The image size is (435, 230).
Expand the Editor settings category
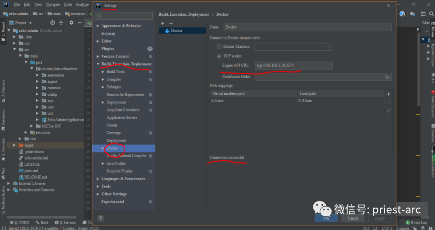tap(97, 41)
